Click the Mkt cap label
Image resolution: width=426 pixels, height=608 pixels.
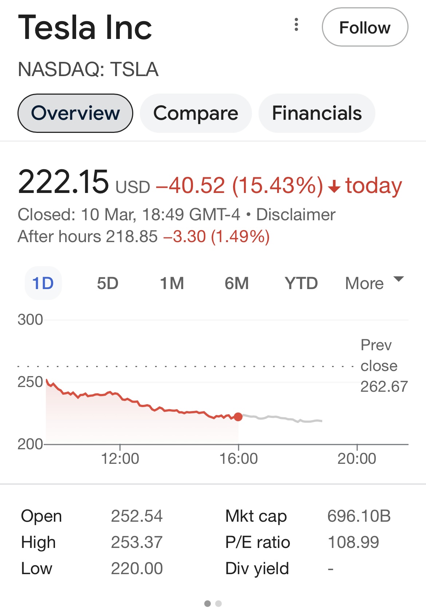point(256,516)
